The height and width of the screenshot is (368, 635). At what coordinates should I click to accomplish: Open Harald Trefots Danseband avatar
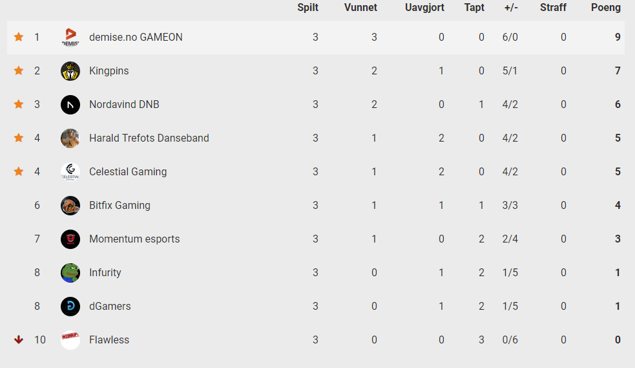tap(70, 138)
